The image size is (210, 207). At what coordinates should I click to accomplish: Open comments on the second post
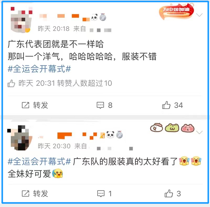tap(104, 193)
